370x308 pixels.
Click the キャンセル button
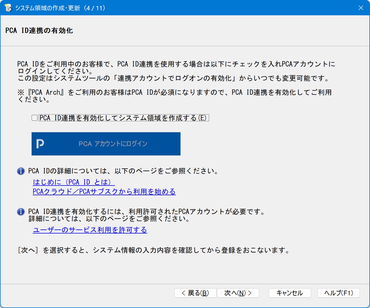(x=290, y=293)
